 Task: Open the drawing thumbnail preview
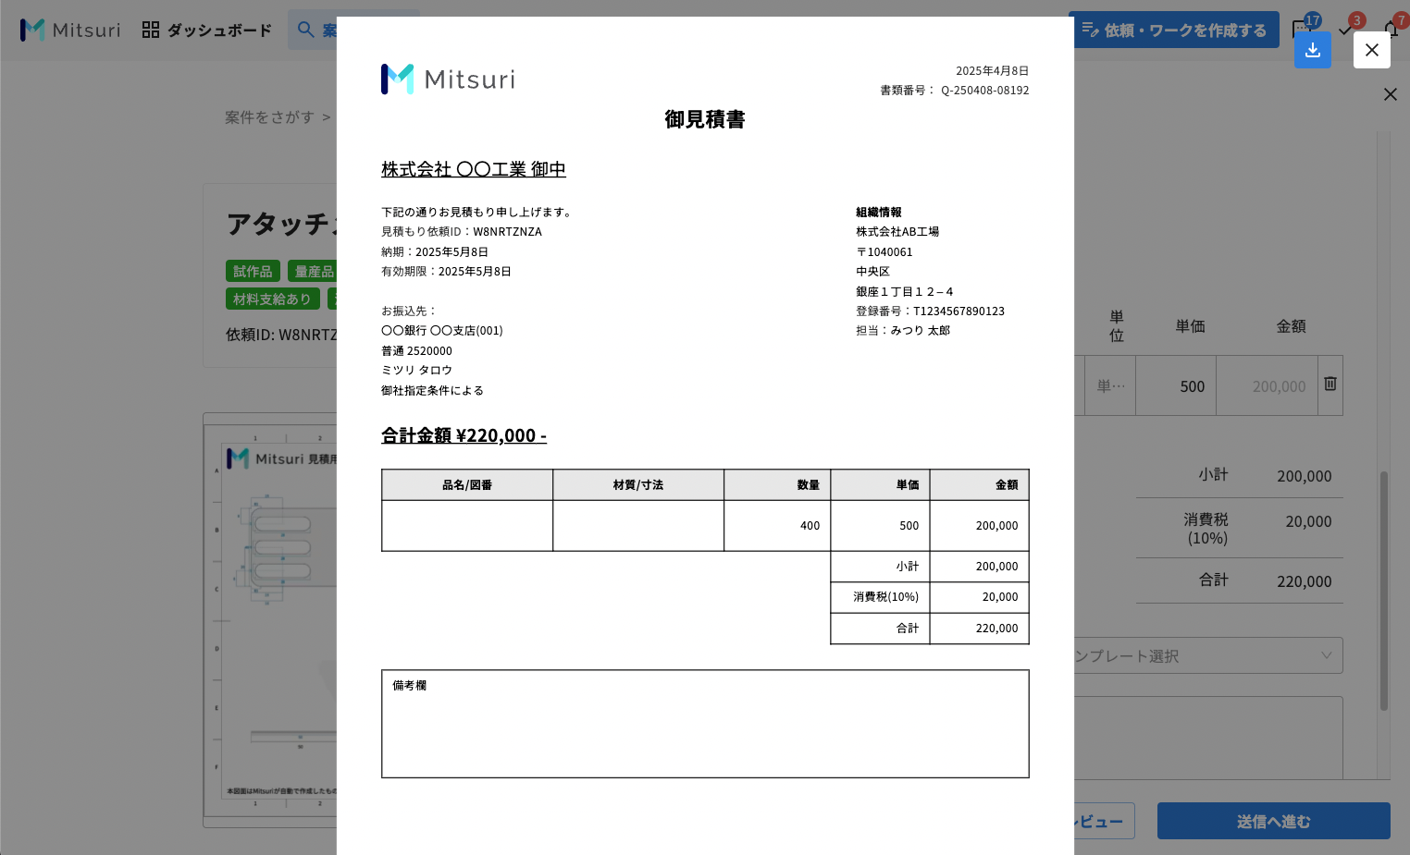click(x=270, y=619)
